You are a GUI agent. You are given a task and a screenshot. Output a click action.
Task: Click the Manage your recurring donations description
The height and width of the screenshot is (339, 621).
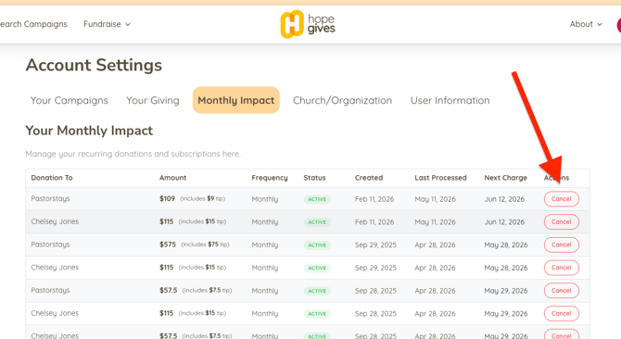tap(133, 154)
